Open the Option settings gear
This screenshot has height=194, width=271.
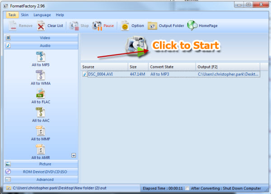point(125,26)
